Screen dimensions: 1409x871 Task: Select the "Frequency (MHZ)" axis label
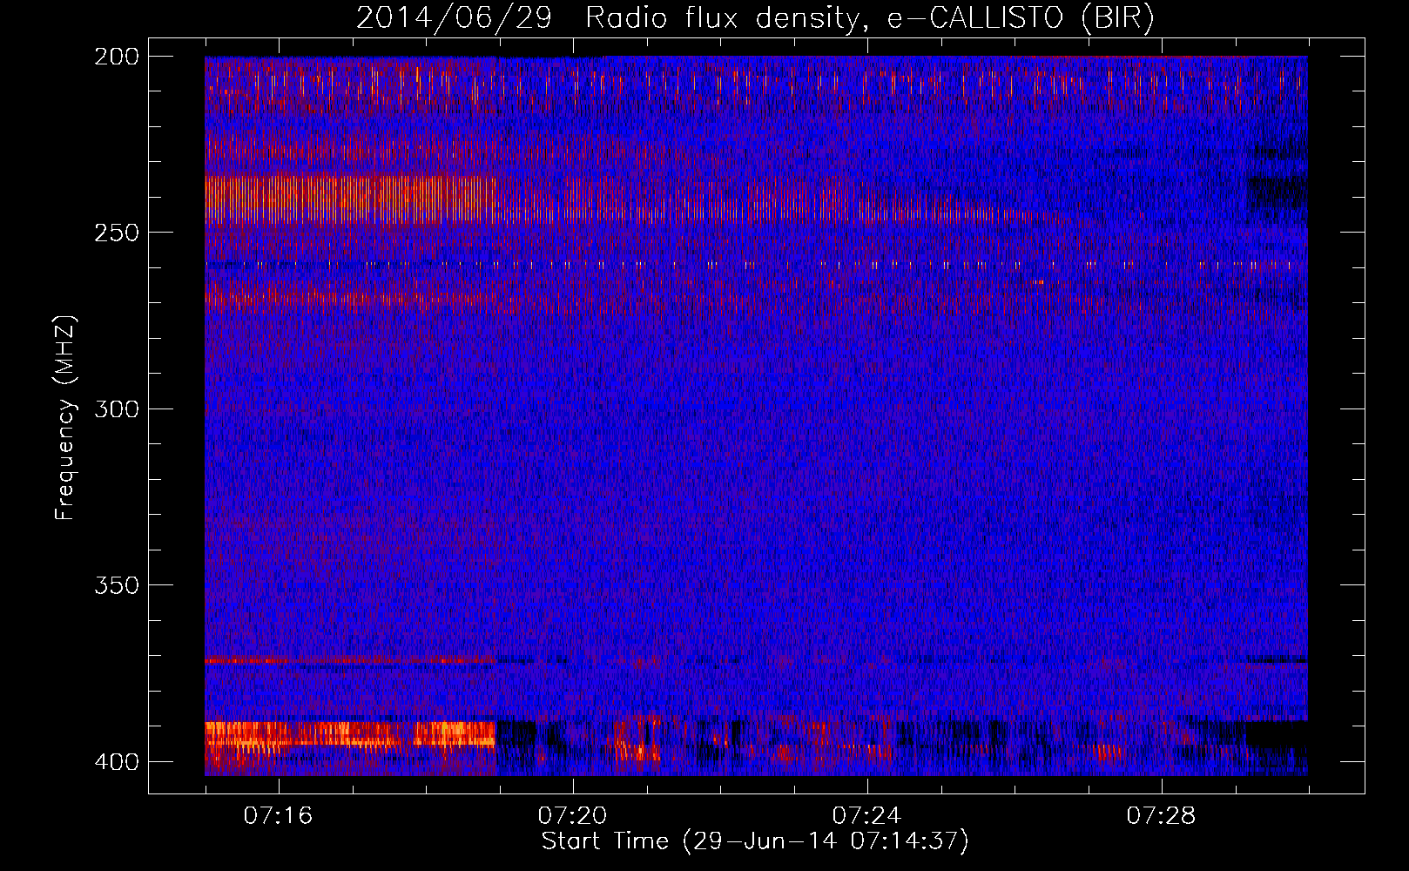(65, 418)
